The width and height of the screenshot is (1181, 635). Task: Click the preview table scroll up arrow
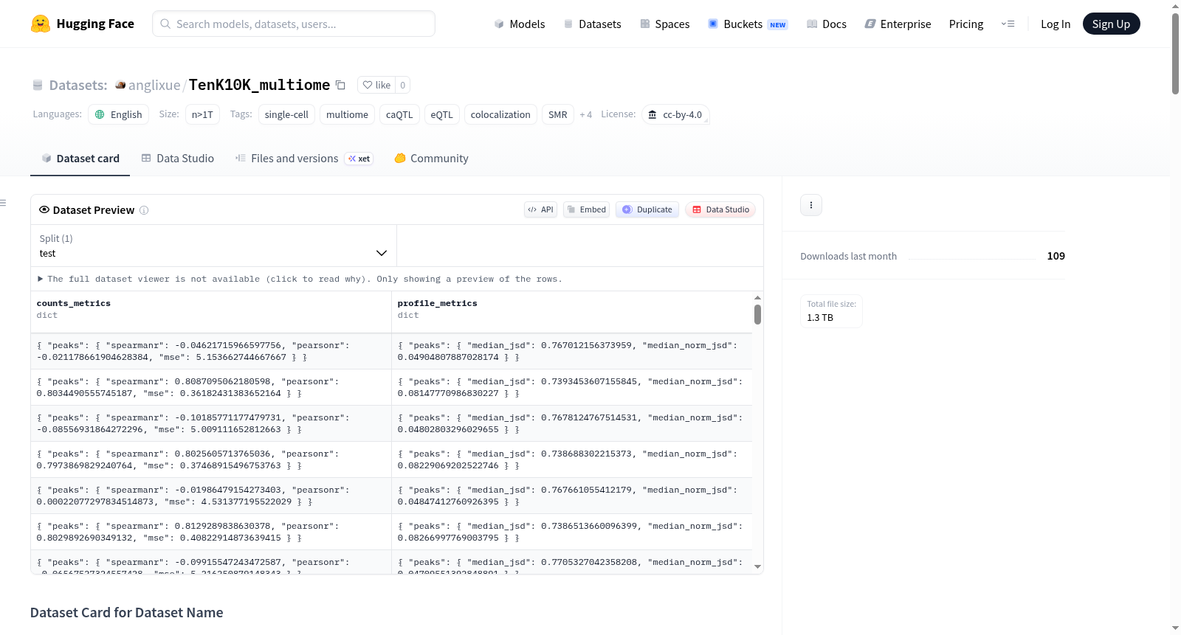[757, 298]
